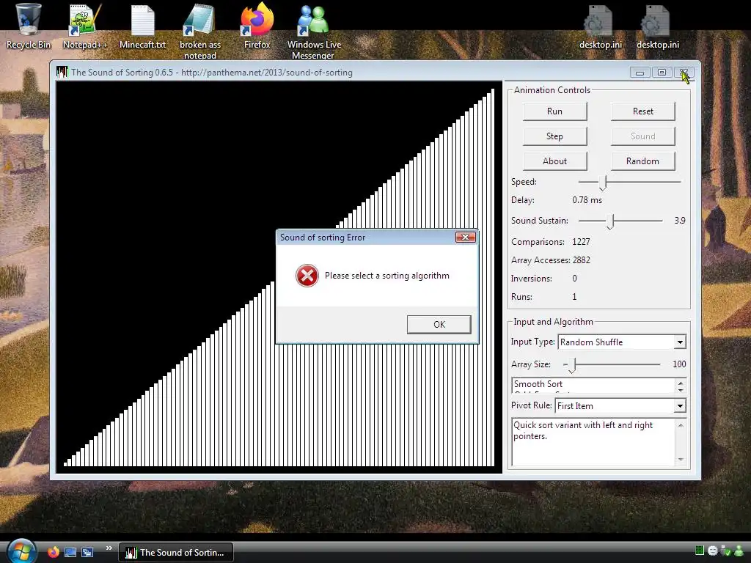This screenshot has width=751, height=563.
Task: Maximize The Sound of Sorting window
Action: pyautogui.click(x=662, y=73)
